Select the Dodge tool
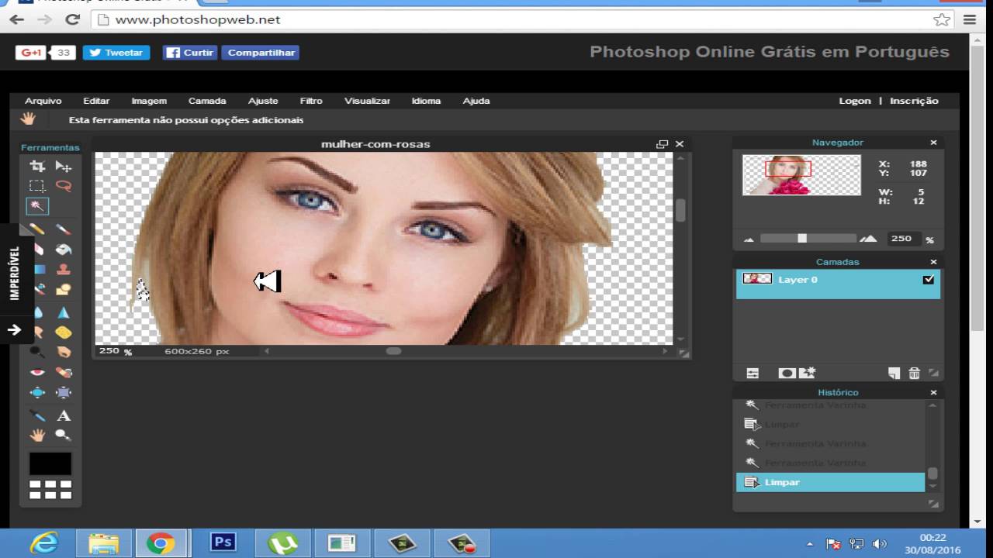Screen dimensions: 993x558 (x=37, y=353)
